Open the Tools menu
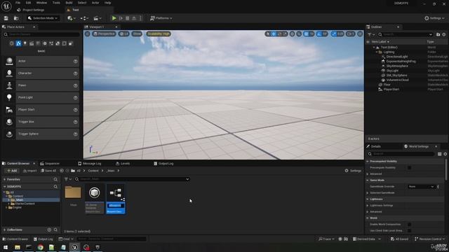449x252 pixels. [56, 3]
